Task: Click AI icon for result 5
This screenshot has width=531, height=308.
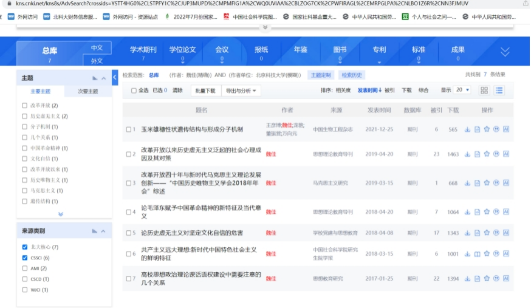Action: [506, 233]
